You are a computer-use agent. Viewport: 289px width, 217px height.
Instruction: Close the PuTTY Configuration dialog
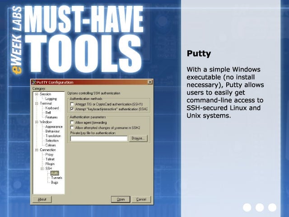click(150, 82)
